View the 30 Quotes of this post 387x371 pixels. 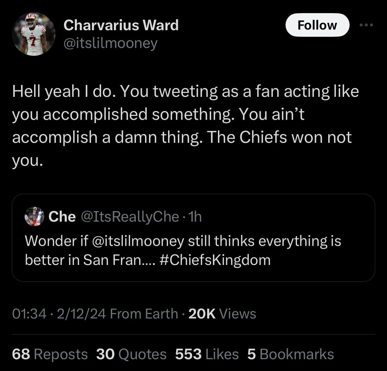[x=131, y=355]
